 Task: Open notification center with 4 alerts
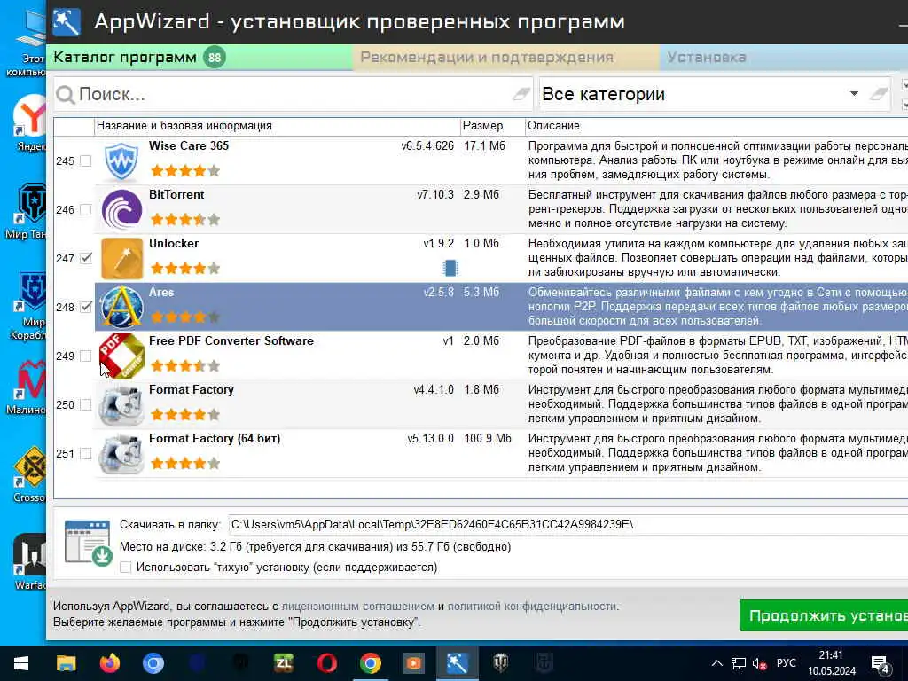click(881, 665)
